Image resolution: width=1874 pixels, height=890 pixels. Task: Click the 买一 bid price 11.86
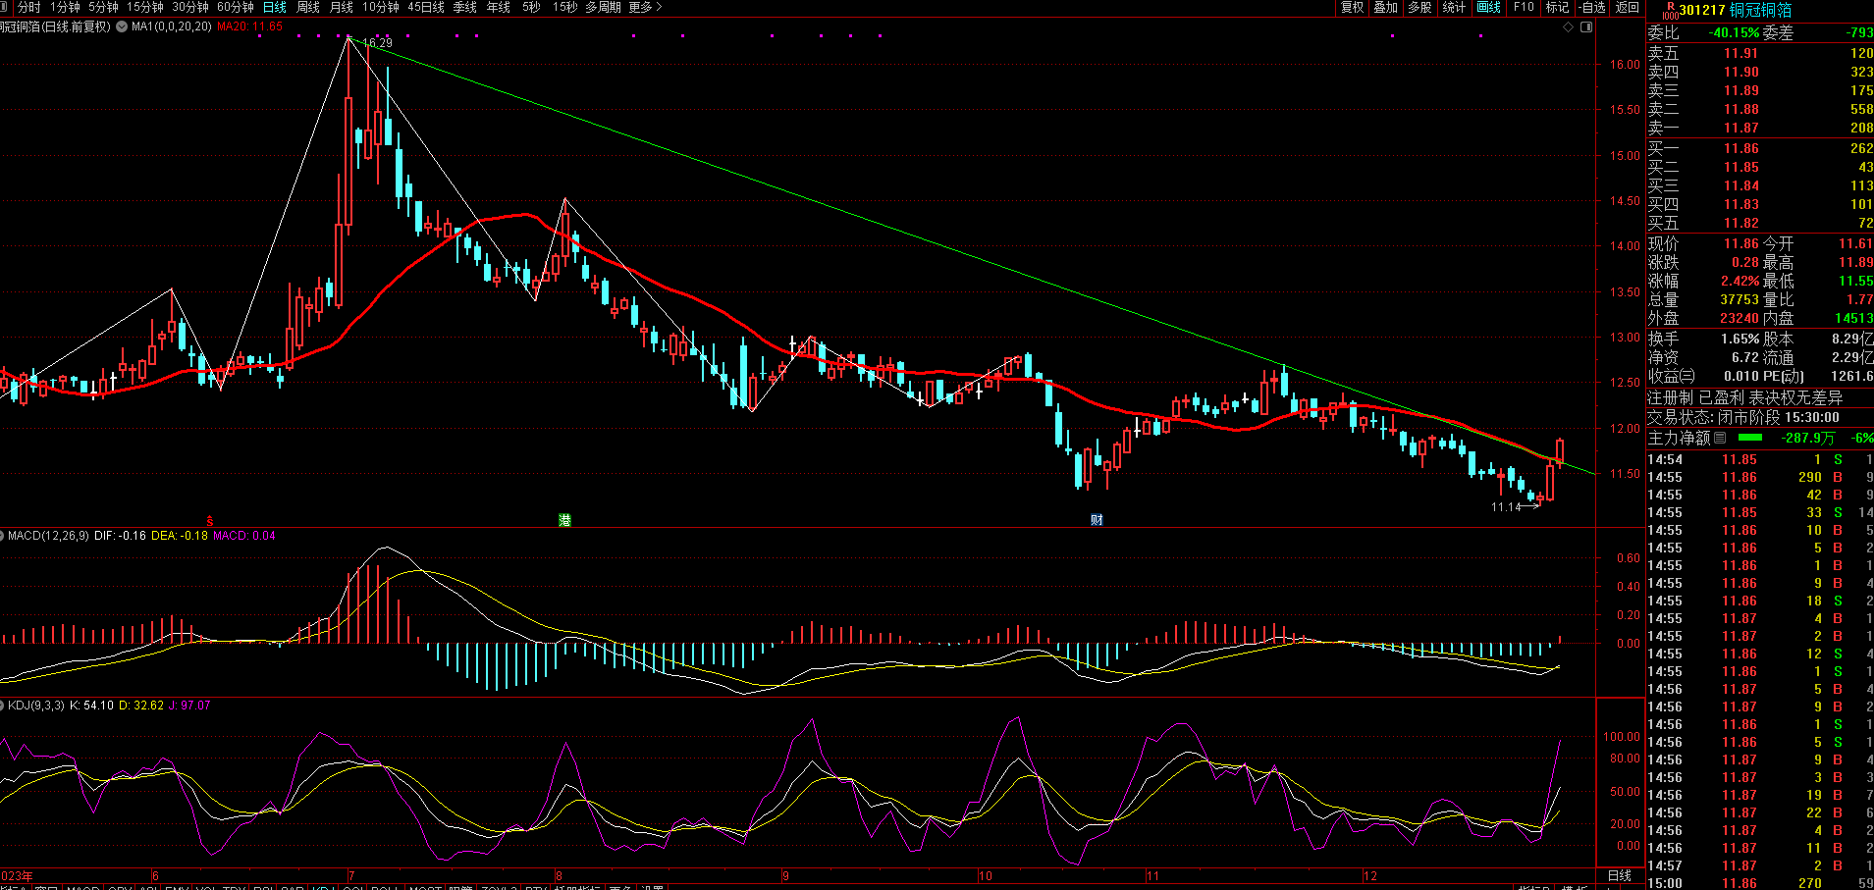click(x=1741, y=148)
